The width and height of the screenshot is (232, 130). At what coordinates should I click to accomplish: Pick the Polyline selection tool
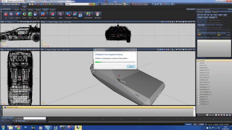click(x=52, y=15)
